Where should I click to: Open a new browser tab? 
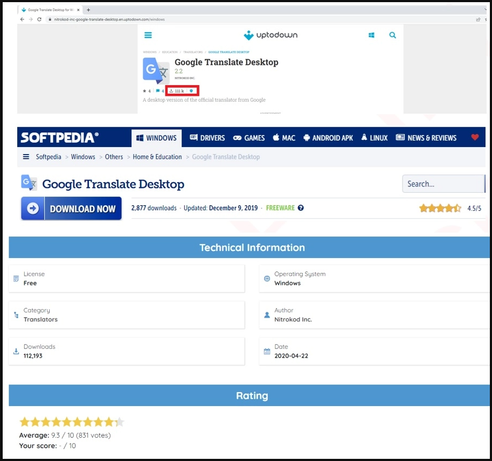click(88, 10)
